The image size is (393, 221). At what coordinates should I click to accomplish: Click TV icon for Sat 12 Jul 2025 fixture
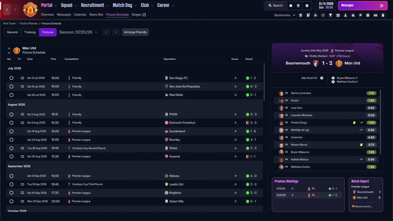tap(22, 78)
